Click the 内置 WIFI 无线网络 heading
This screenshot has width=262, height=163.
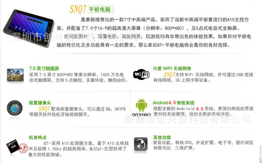click(172, 69)
